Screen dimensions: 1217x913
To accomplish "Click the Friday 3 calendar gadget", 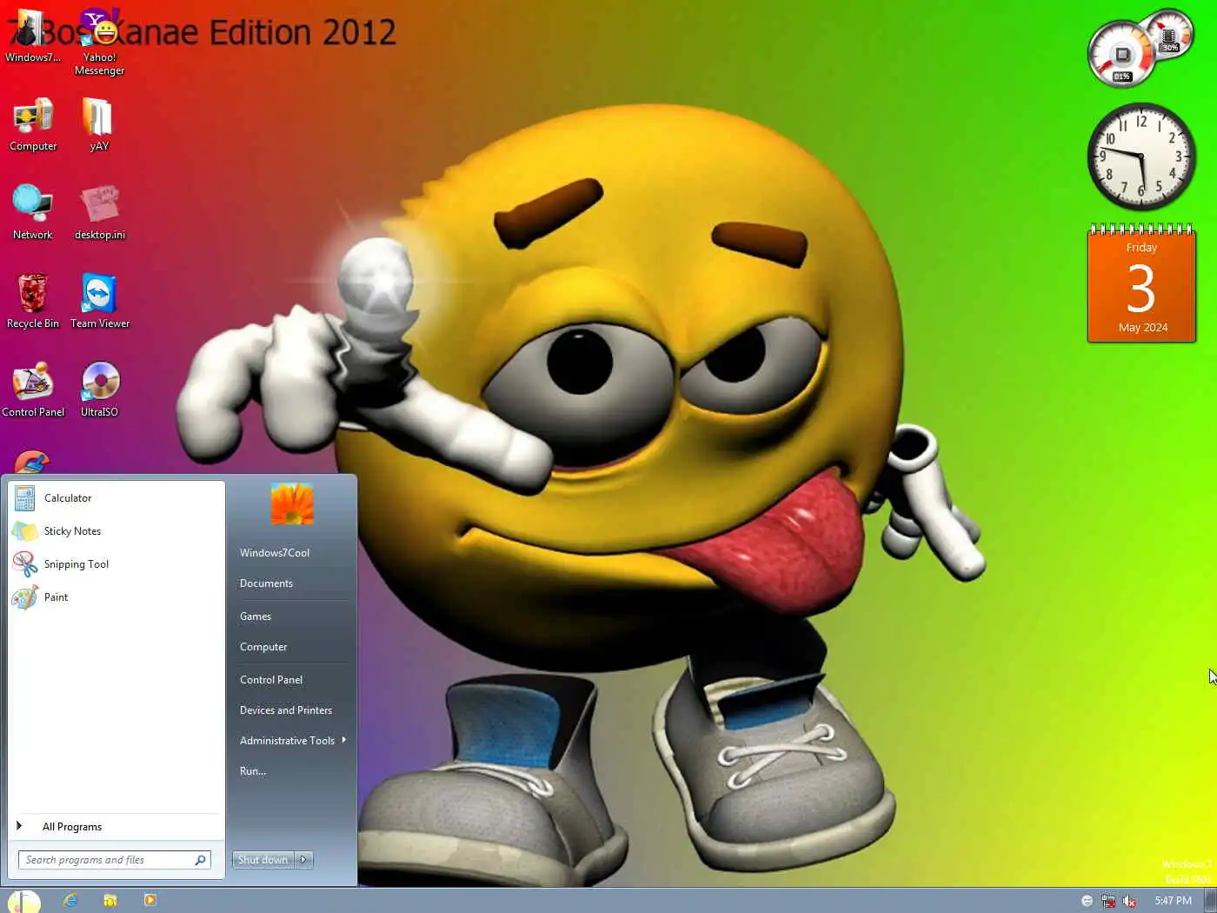I will tap(1141, 283).
